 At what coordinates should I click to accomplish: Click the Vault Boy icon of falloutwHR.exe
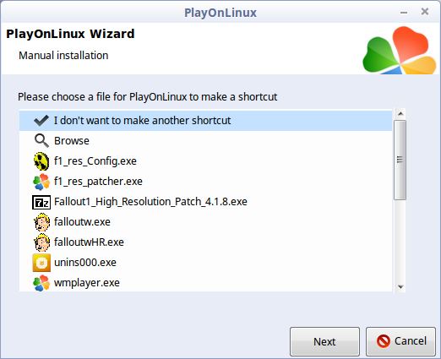coord(41,242)
